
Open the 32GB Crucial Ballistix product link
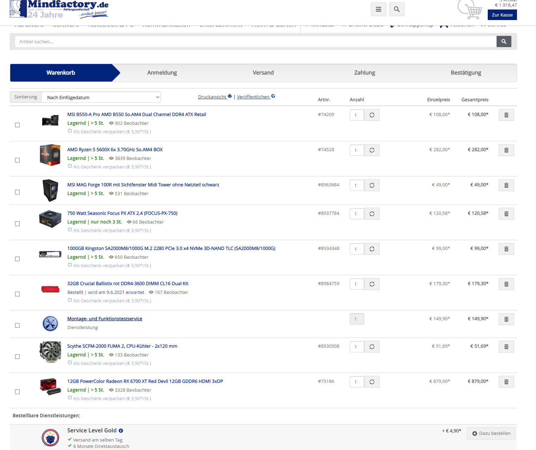pyautogui.click(x=128, y=284)
